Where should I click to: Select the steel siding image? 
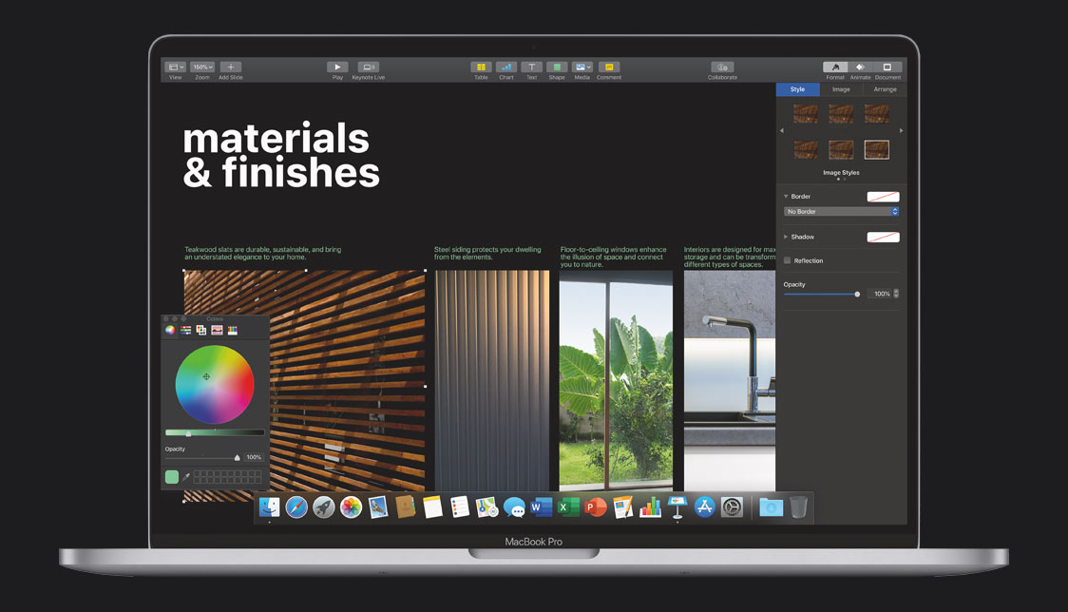point(492,380)
